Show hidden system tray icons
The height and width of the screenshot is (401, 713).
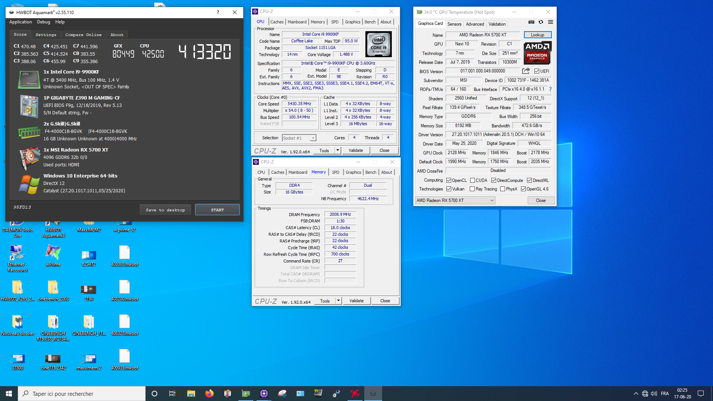point(636,394)
